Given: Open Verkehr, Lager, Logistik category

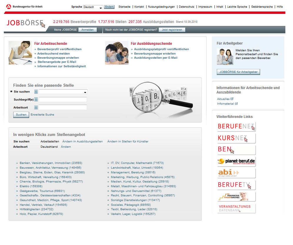Looking at the screenshot, I should click(133, 214).
